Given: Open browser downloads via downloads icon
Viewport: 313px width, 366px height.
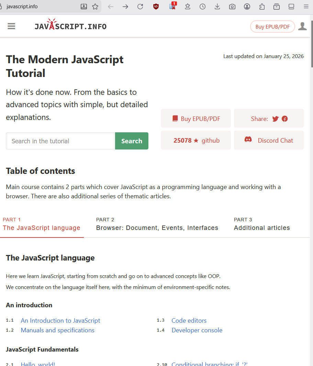Looking at the screenshot, I should (x=217, y=6).
